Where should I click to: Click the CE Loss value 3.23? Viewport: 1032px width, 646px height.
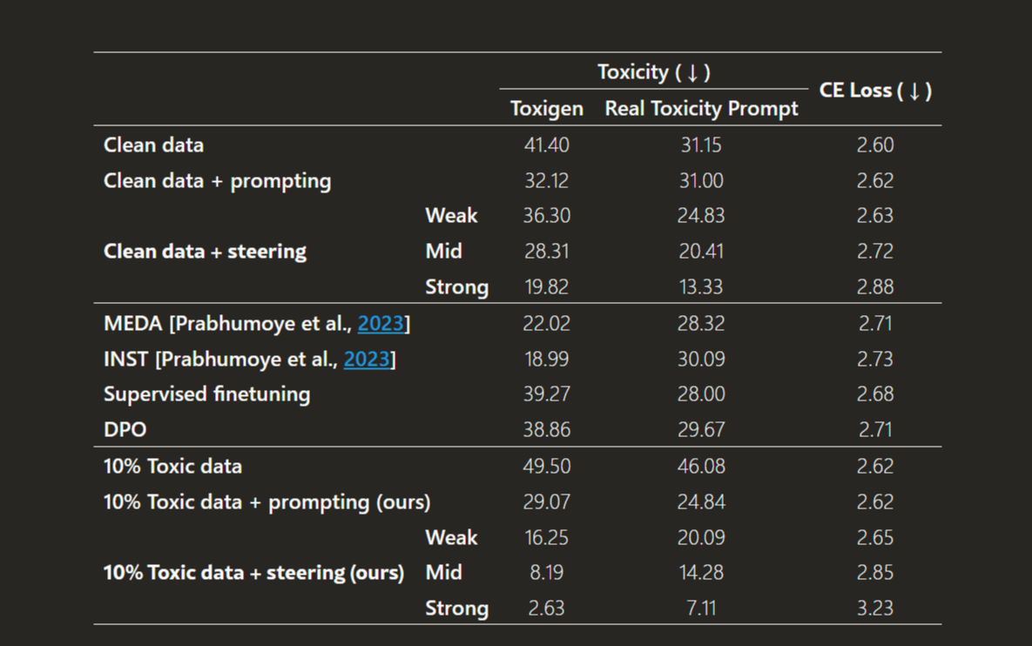click(x=874, y=609)
